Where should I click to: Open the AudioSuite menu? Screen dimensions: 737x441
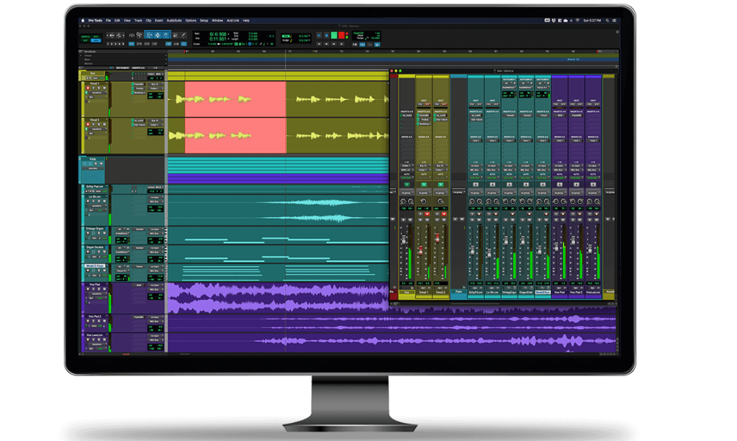point(175,21)
